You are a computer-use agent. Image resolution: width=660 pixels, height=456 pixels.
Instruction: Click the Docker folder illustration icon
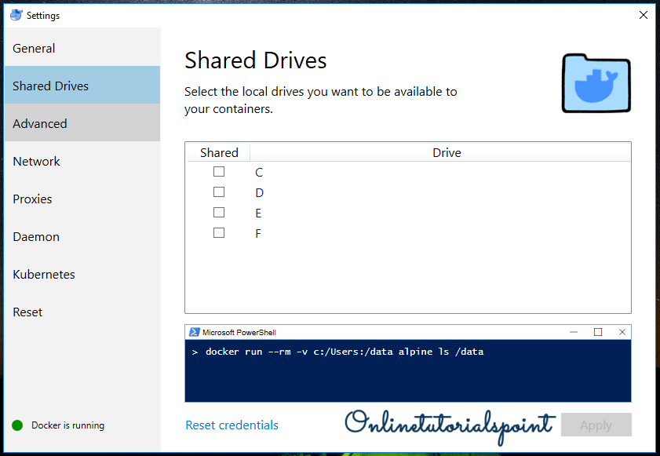pyautogui.click(x=596, y=84)
